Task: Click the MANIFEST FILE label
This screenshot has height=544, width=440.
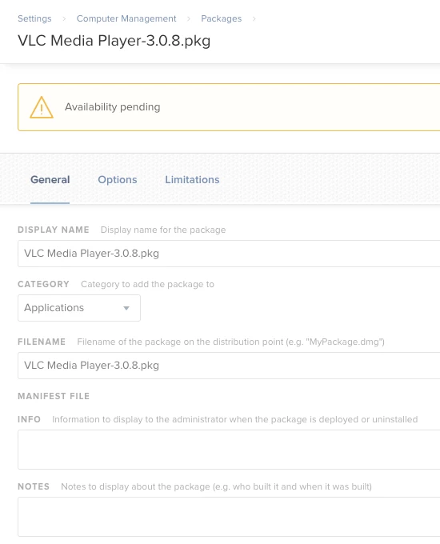Action: point(54,396)
